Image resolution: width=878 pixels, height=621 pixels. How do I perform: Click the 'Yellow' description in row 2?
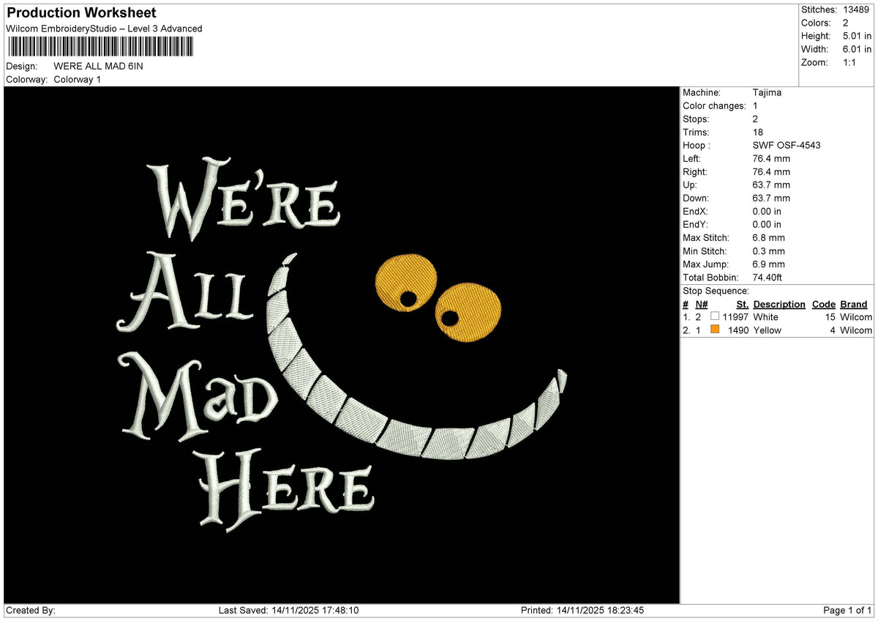tap(767, 330)
